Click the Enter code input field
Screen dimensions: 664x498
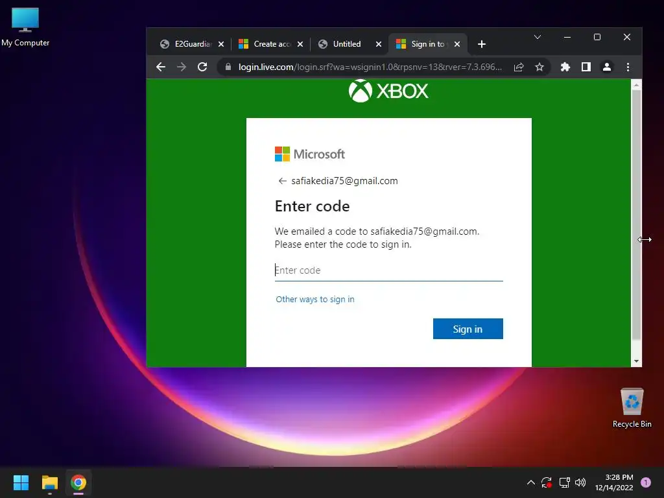coord(389,270)
